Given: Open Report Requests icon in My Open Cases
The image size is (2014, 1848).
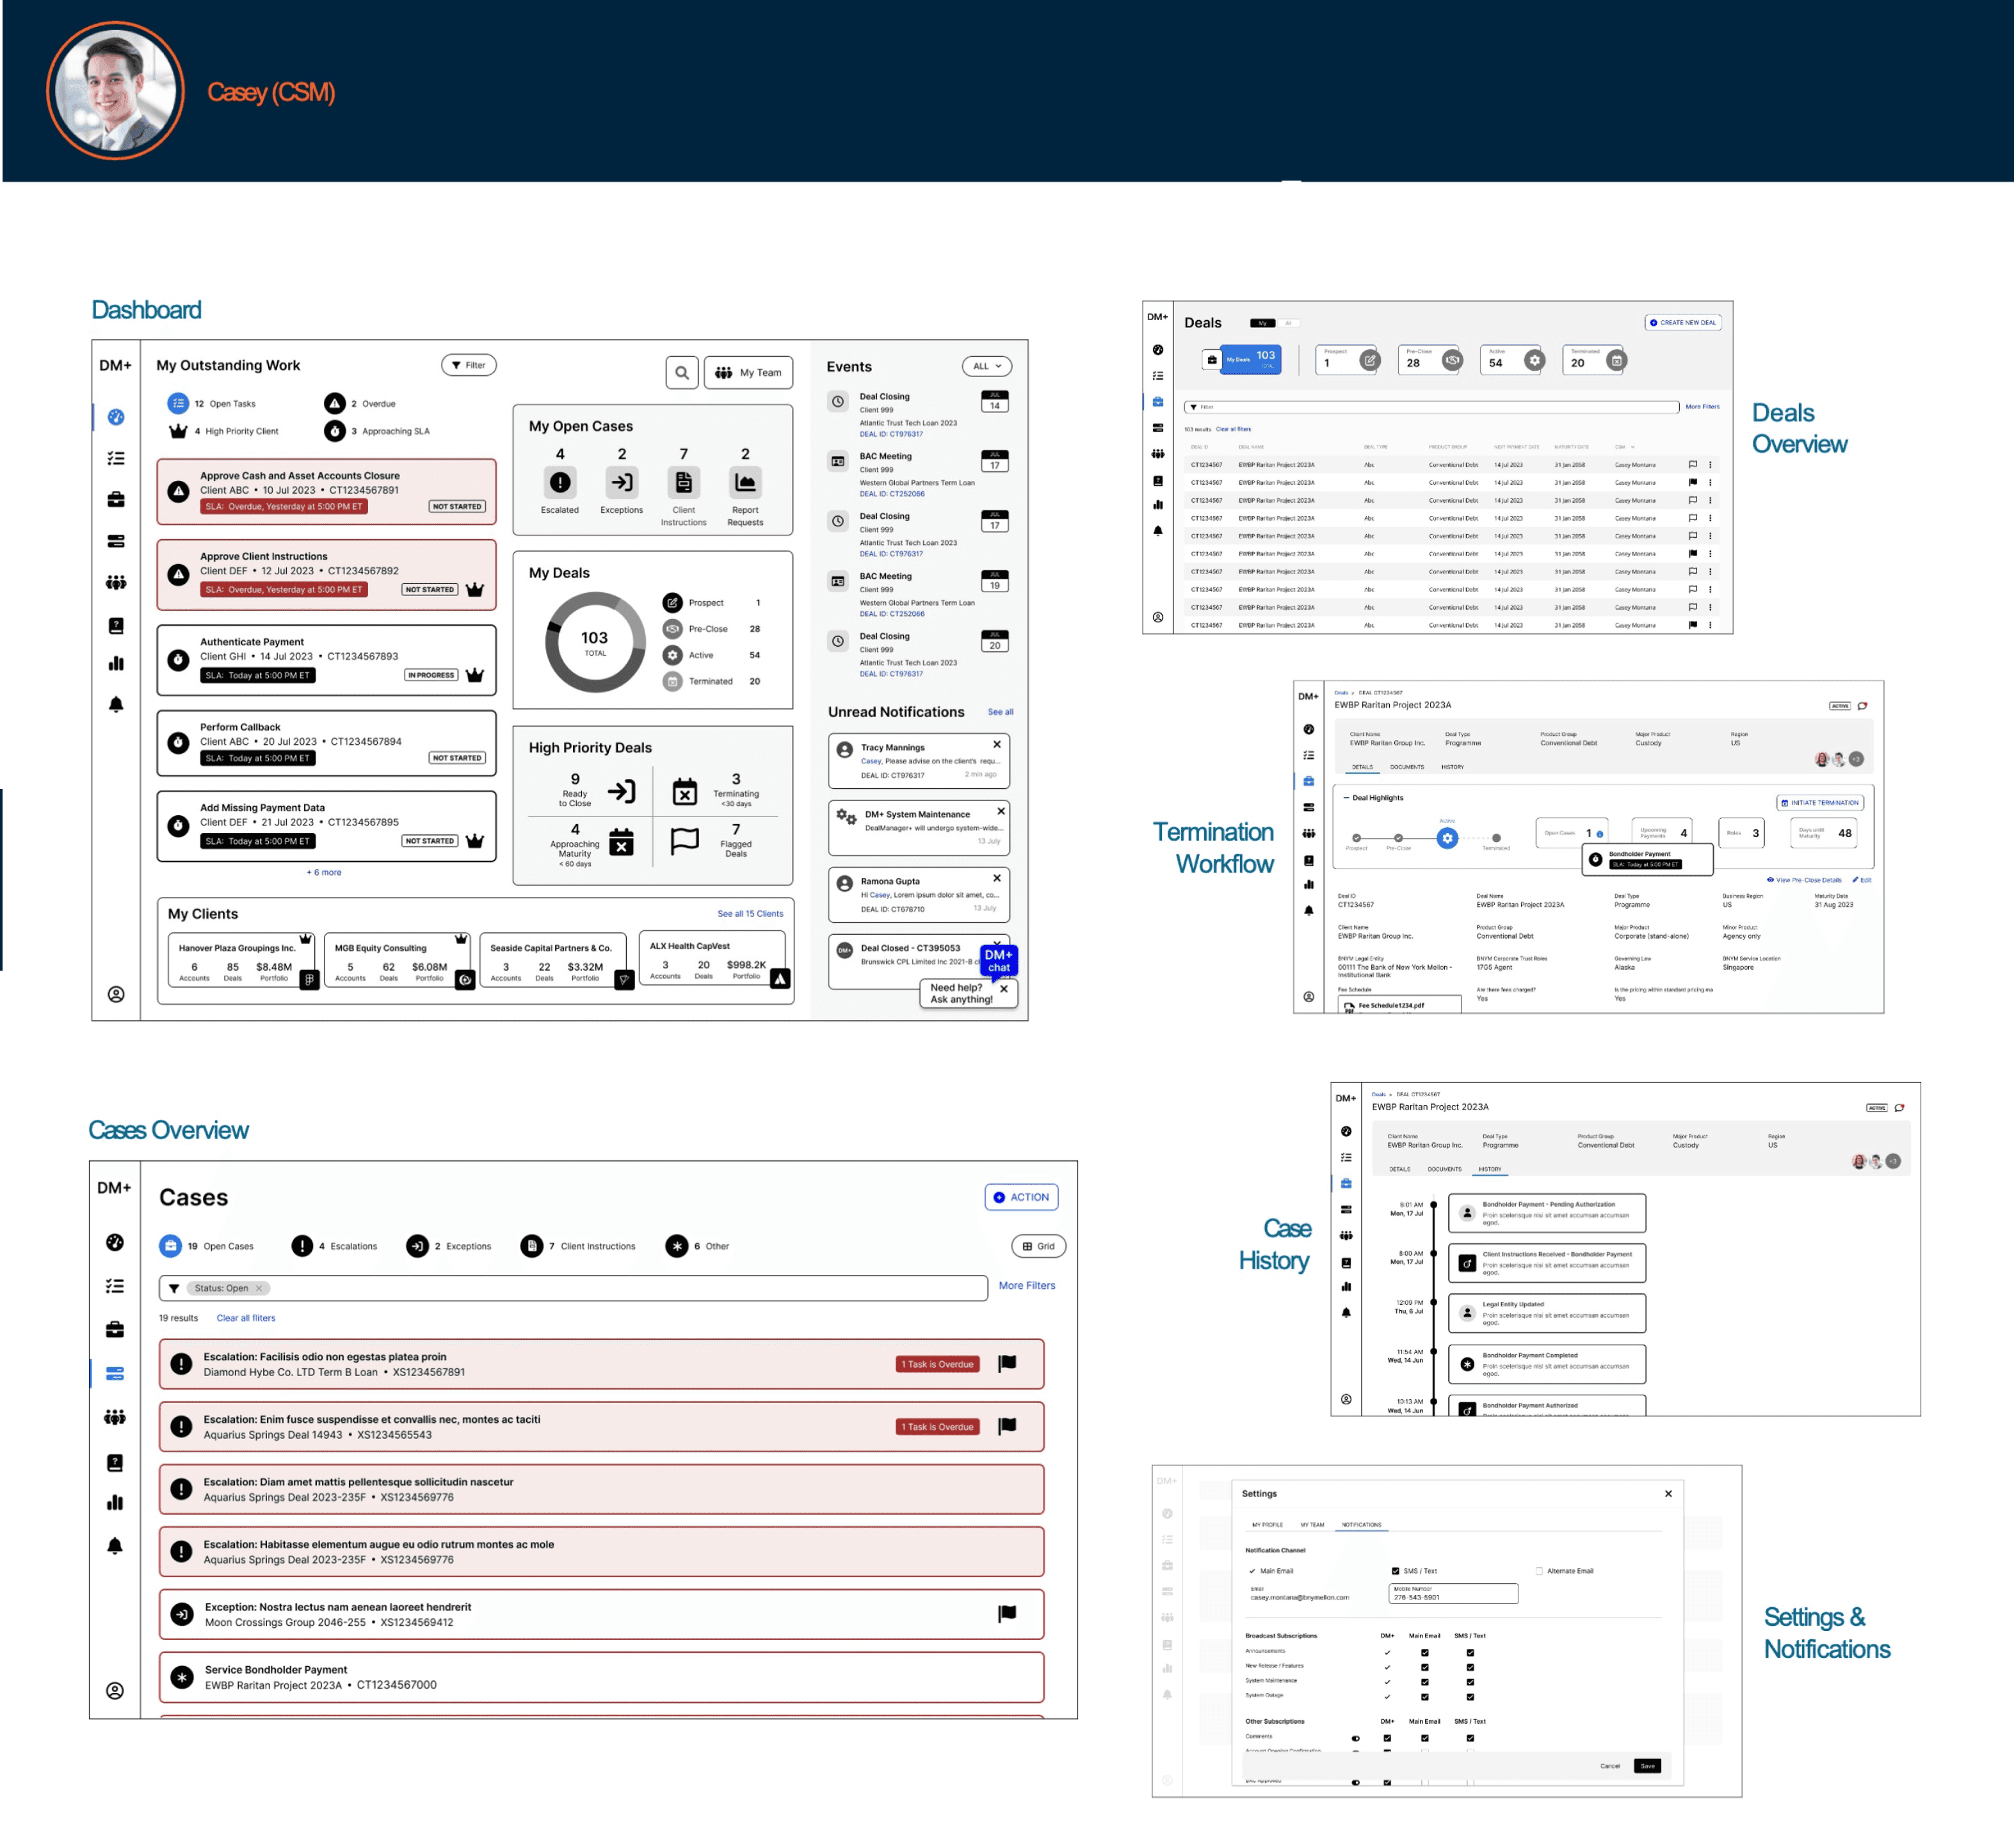Looking at the screenshot, I should coord(745,482).
